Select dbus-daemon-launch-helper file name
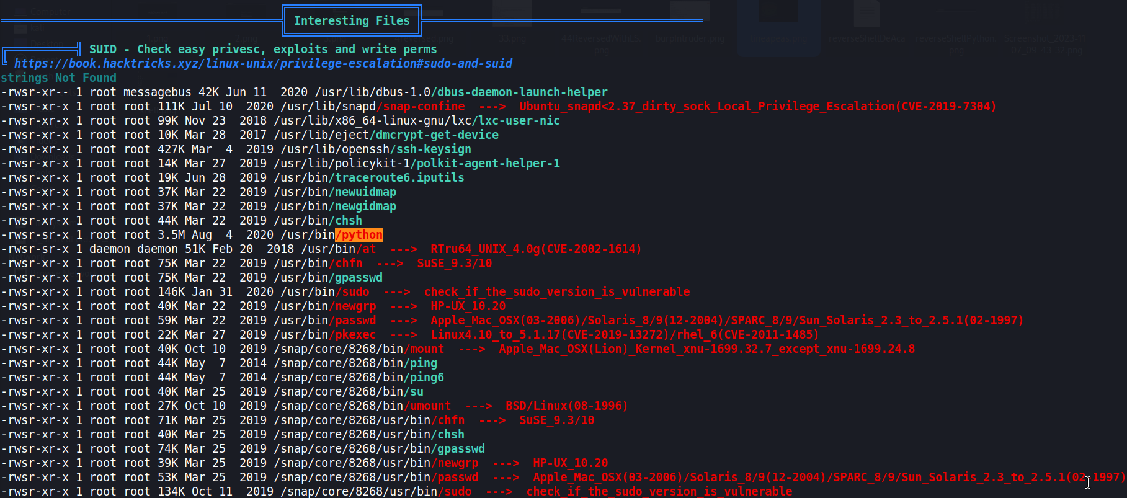Screen dimensions: 1127x498 point(519,92)
